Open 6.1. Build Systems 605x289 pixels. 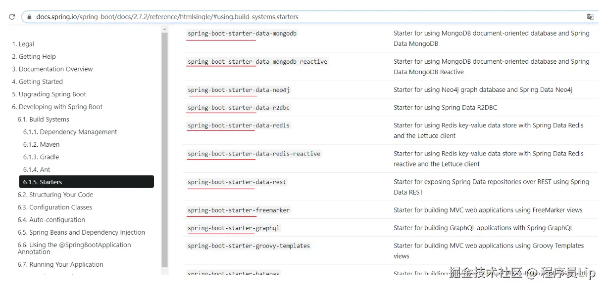[x=44, y=120]
